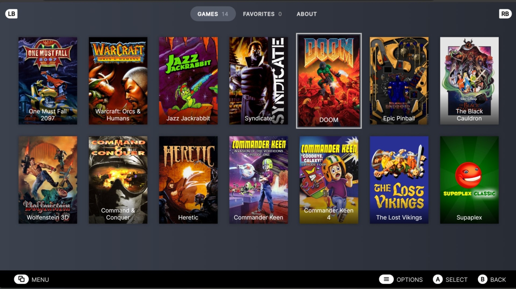The width and height of the screenshot is (516, 289).
Task: Open The Black Cauldron tile
Action: [469, 81]
